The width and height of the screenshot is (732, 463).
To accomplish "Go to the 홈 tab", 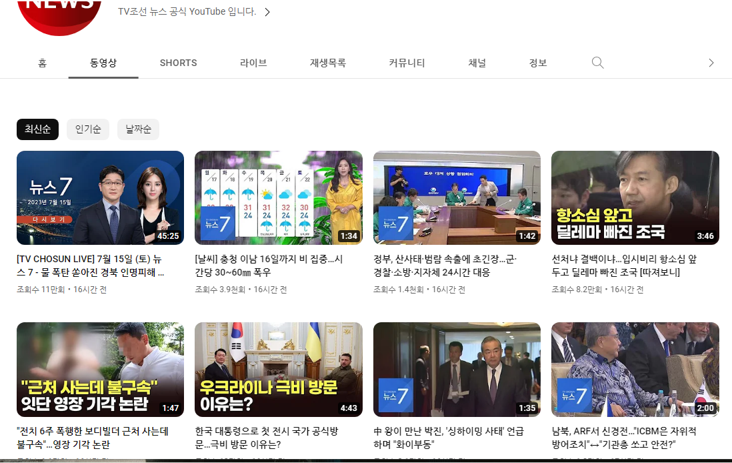I will pyautogui.click(x=42, y=63).
